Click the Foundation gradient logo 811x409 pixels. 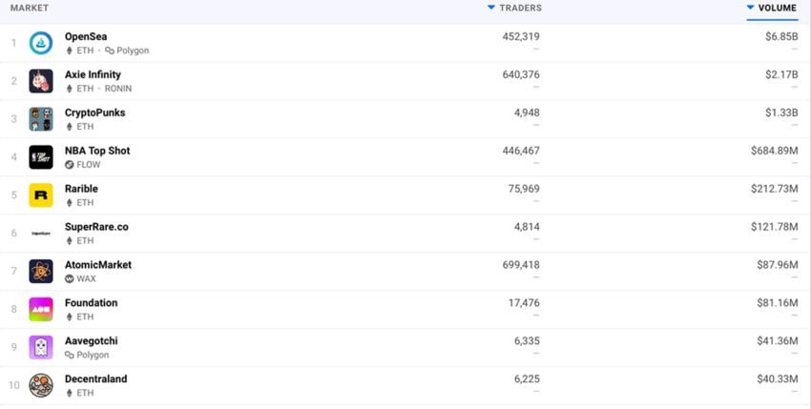click(41, 309)
